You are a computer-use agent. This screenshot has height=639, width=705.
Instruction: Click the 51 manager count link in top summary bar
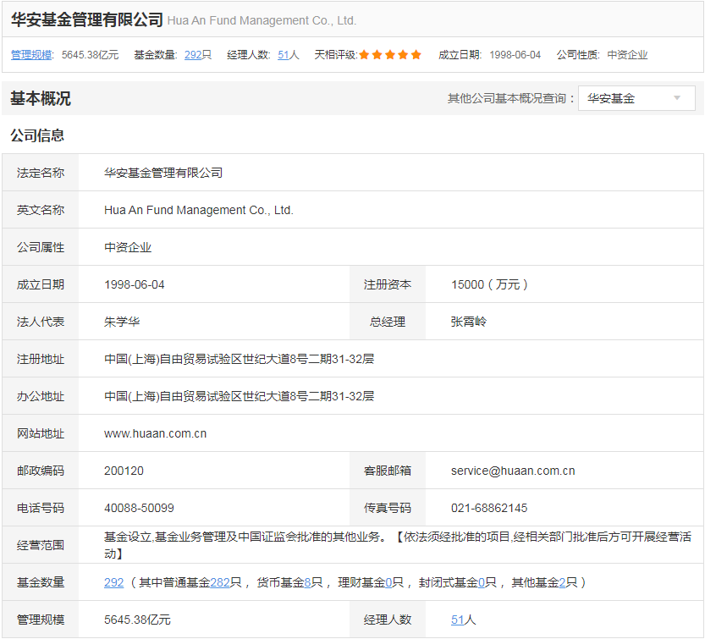click(284, 55)
